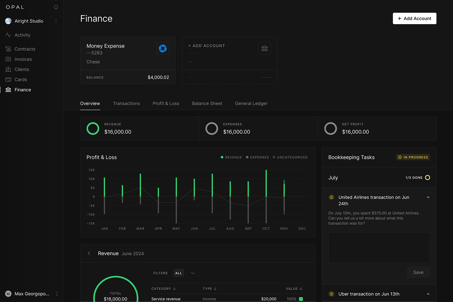Screen dimensions: 453x302
Task: Click the October bar in the chart
Action: click(266, 196)
